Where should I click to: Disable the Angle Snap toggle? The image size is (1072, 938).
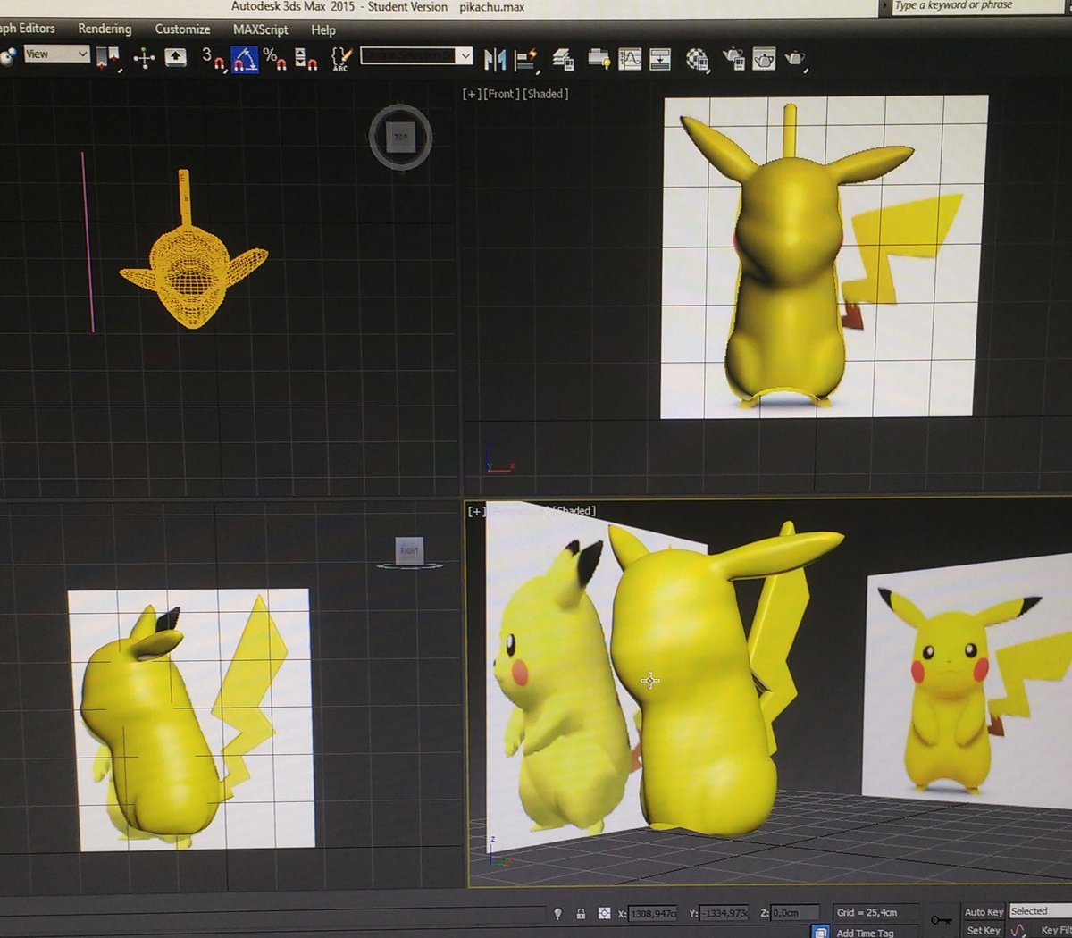(x=245, y=60)
